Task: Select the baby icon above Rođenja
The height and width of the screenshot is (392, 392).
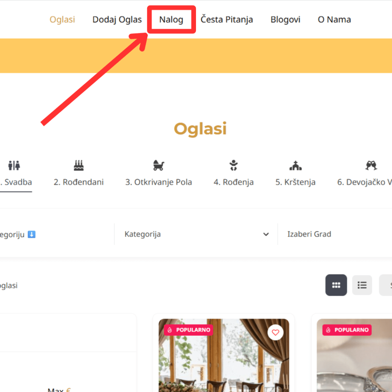Action: (x=234, y=165)
